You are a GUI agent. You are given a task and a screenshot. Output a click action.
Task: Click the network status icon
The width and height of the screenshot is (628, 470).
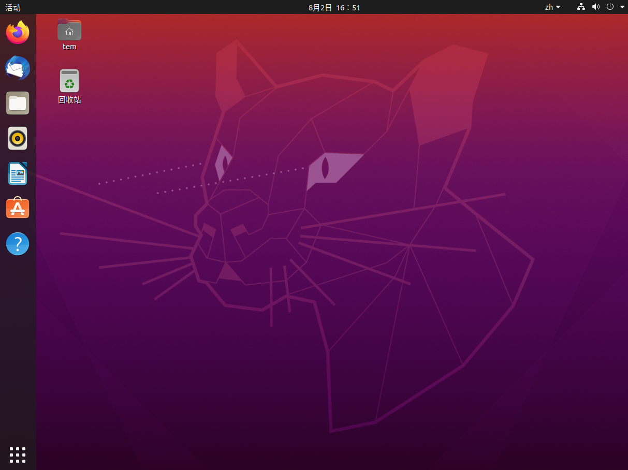coord(581,7)
